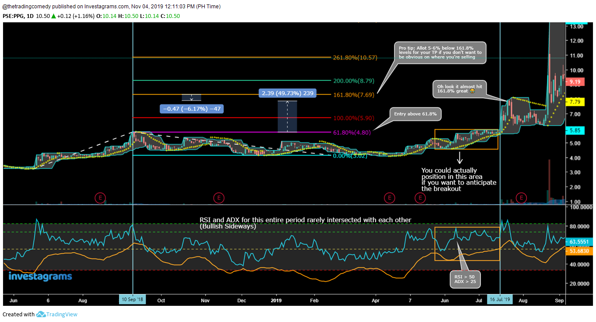This screenshot has width=596, height=322.
Task: Click the 2.39 (49.73%) measurement label
Action: 287,93
